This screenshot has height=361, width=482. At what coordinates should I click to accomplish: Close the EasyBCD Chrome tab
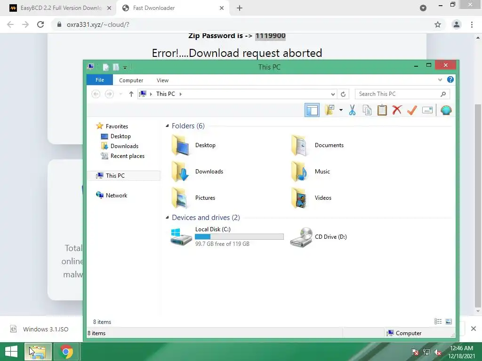(109, 8)
